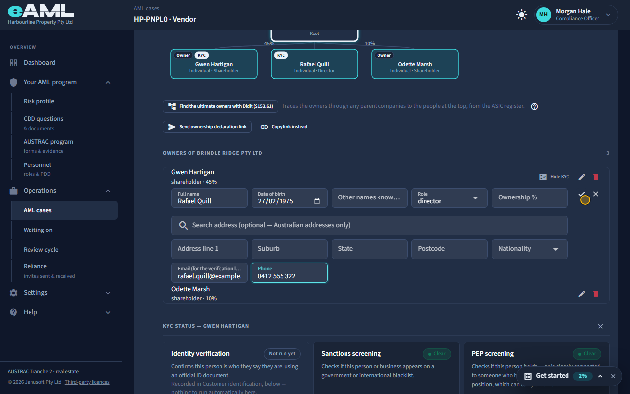Click the Search address input field
The image size is (630, 394).
[370, 225]
